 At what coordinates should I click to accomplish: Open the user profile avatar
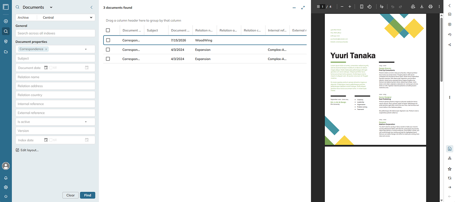click(x=6, y=166)
